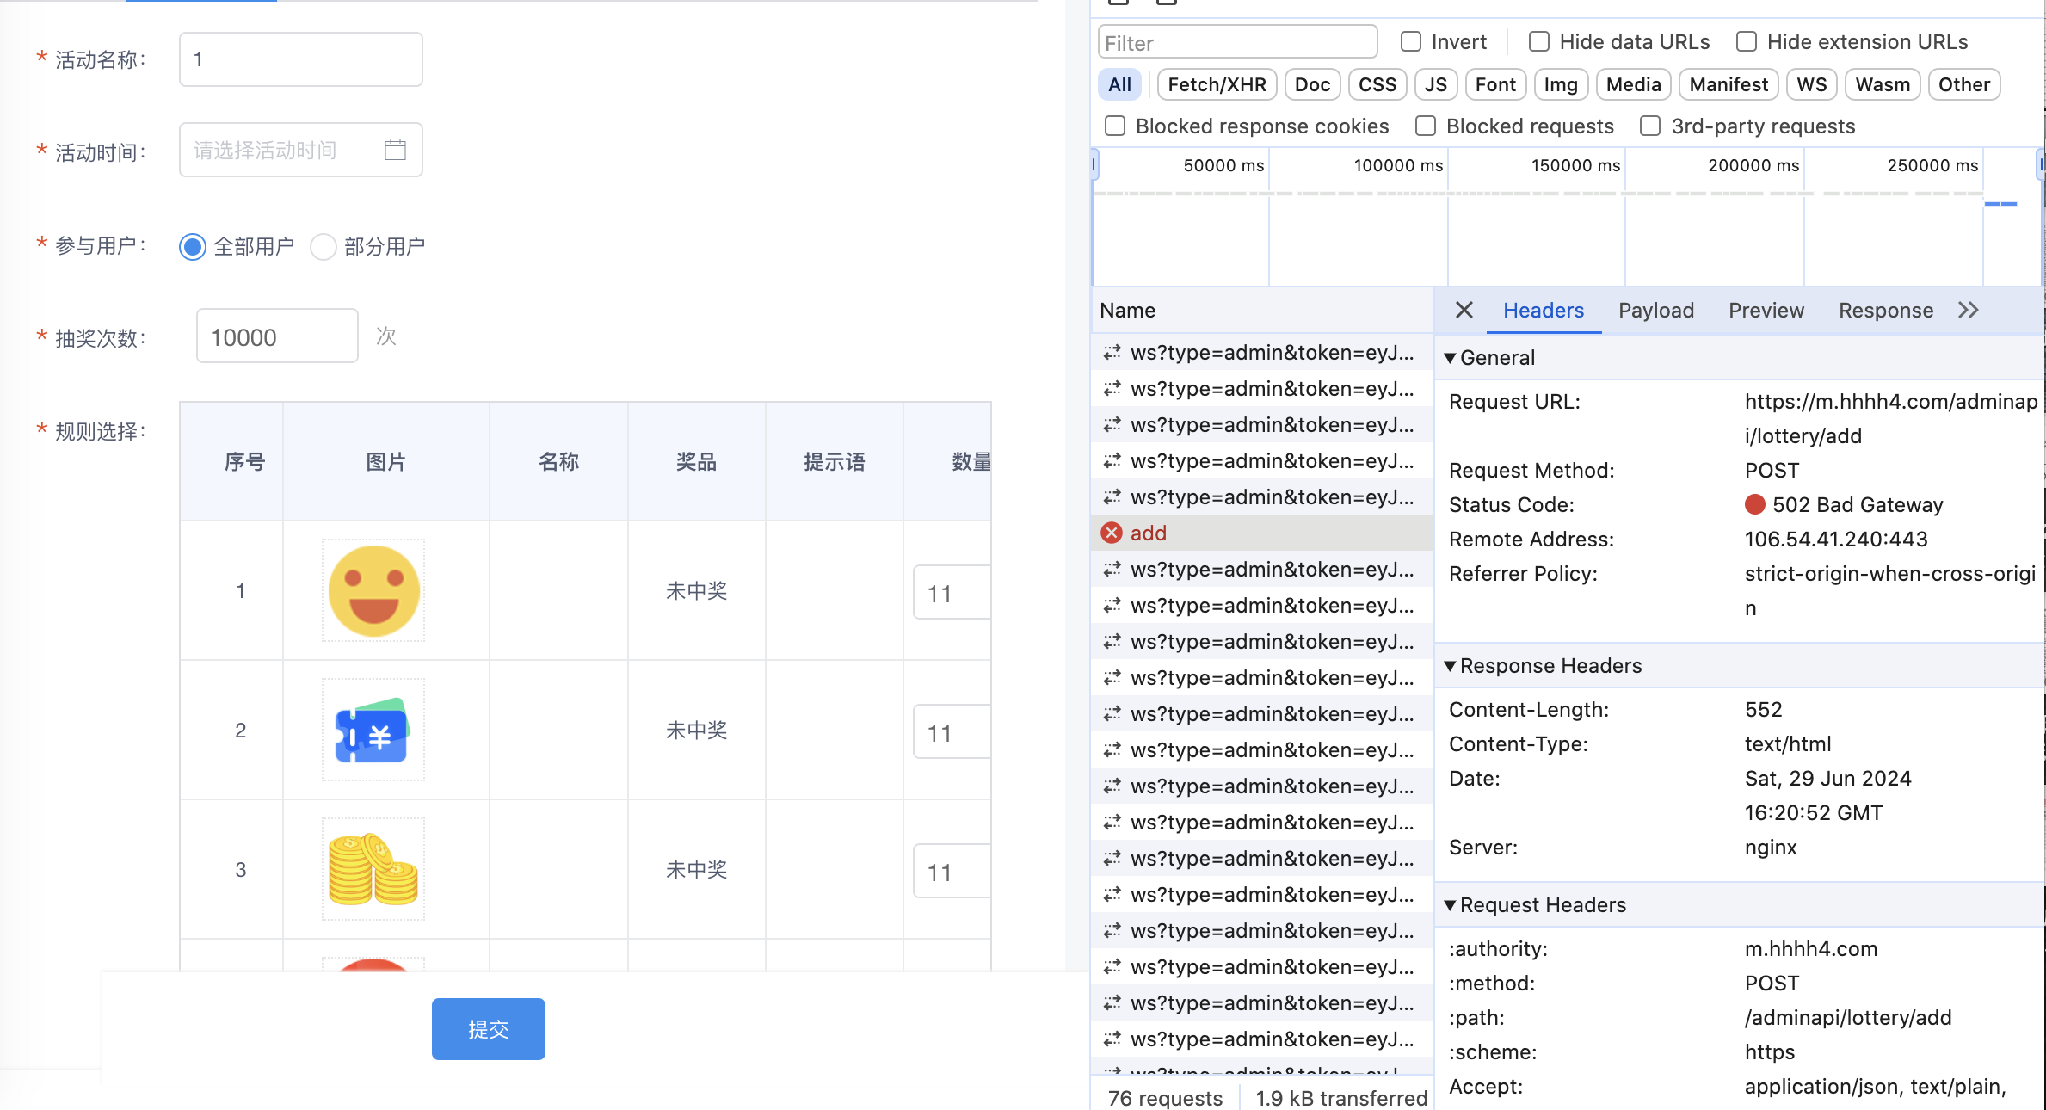The image size is (2046, 1110).
Task: Focus the quantity input in row 1
Action: pyautogui.click(x=952, y=593)
